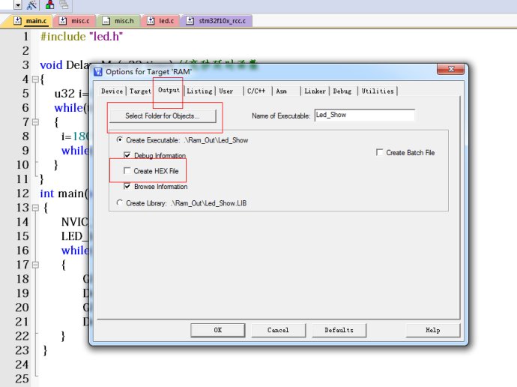Click the colored blocks Manage Components icon

point(49,5)
